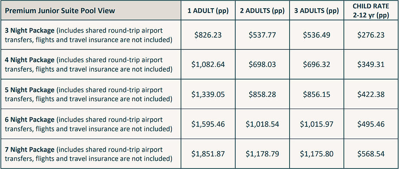This screenshot has width=399, height=169.
Task: Select the $495.46 child rate cell
Action: (x=371, y=124)
